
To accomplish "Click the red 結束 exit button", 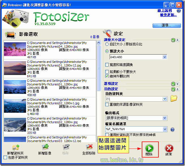I will [x=169, y=148].
